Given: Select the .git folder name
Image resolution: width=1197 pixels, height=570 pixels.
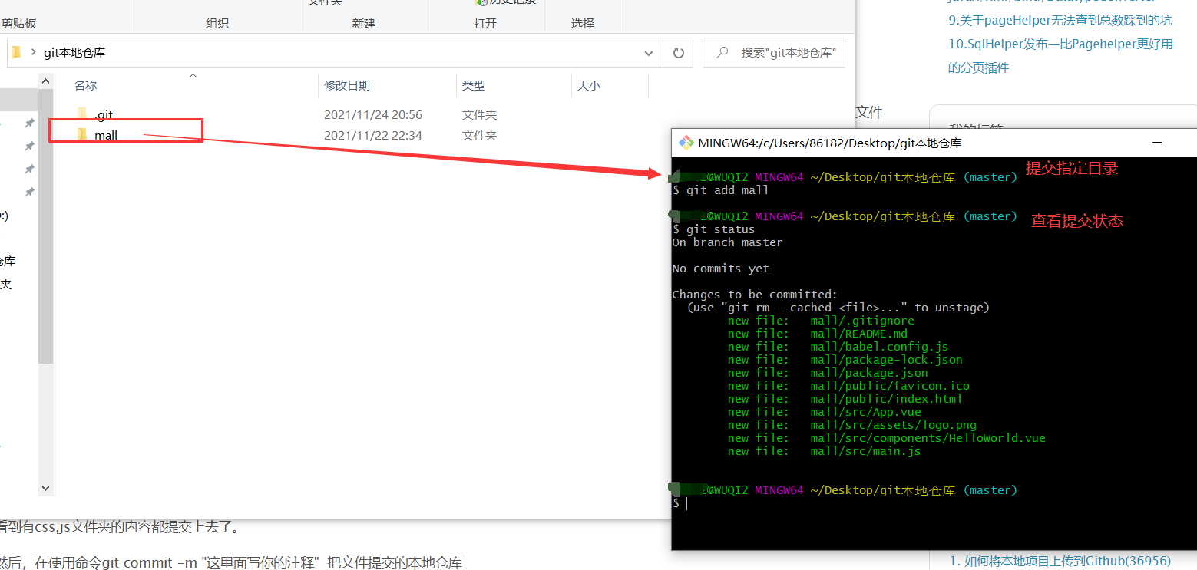Looking at the screenshot, I should point(104,115).
